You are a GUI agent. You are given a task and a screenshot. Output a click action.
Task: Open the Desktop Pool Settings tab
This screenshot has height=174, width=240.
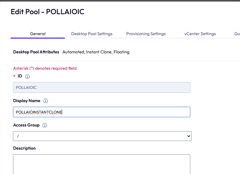92,34
